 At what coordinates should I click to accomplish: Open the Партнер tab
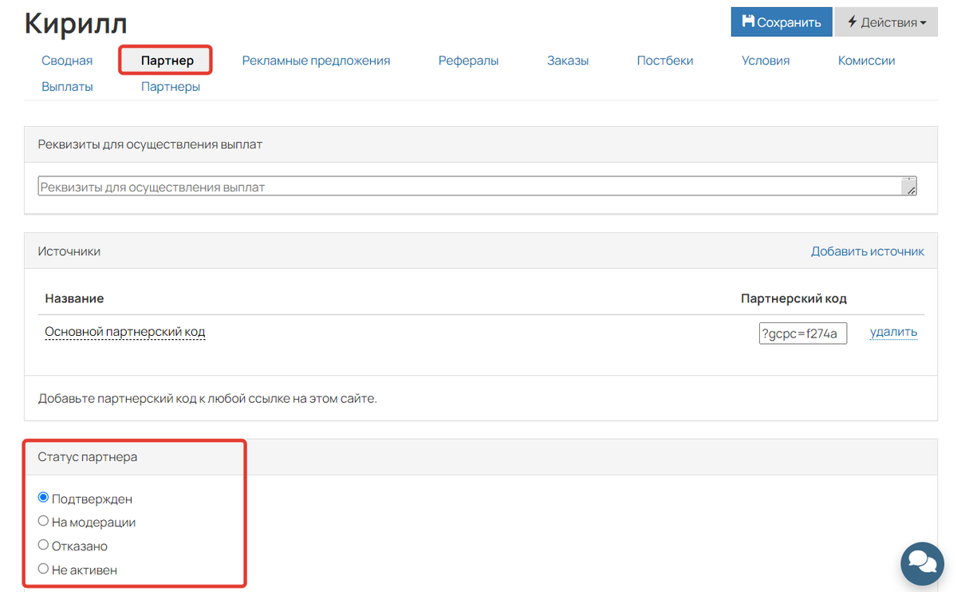point(167,61)
